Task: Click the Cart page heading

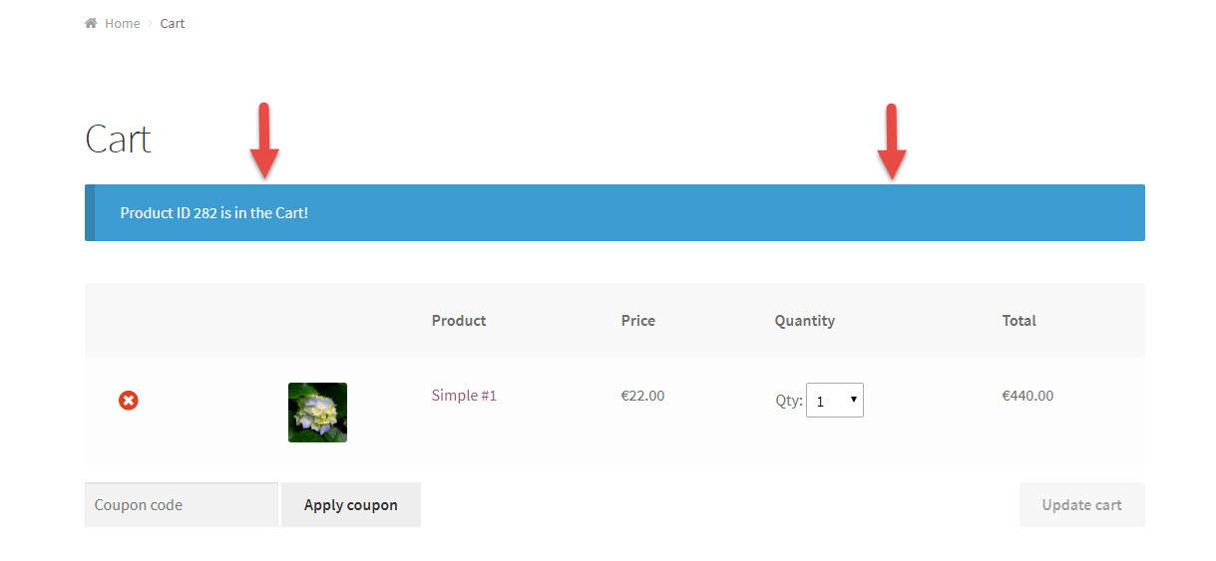Action: click(x=118, y=139)
